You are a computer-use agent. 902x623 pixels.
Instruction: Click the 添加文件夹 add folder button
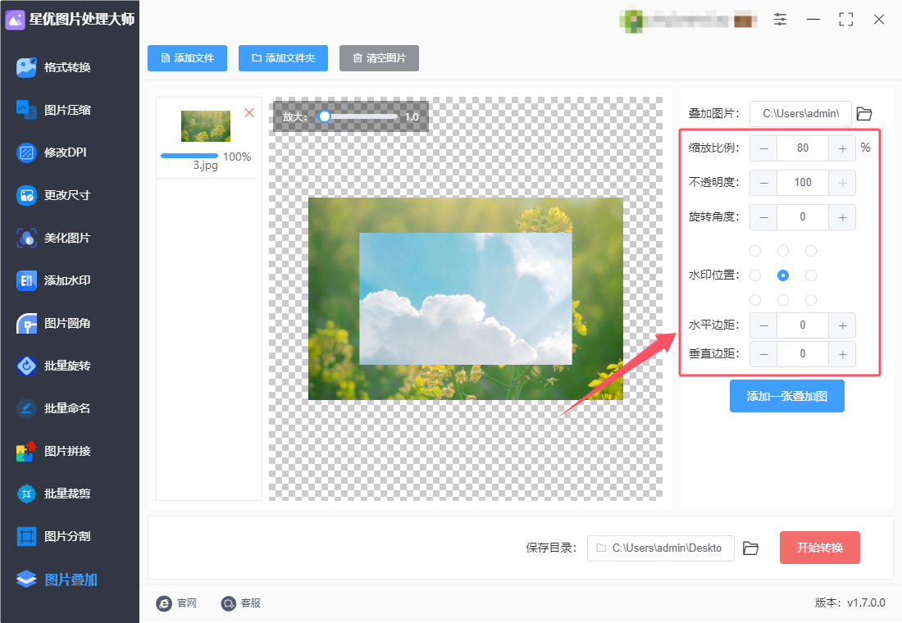tap(283, 58)
